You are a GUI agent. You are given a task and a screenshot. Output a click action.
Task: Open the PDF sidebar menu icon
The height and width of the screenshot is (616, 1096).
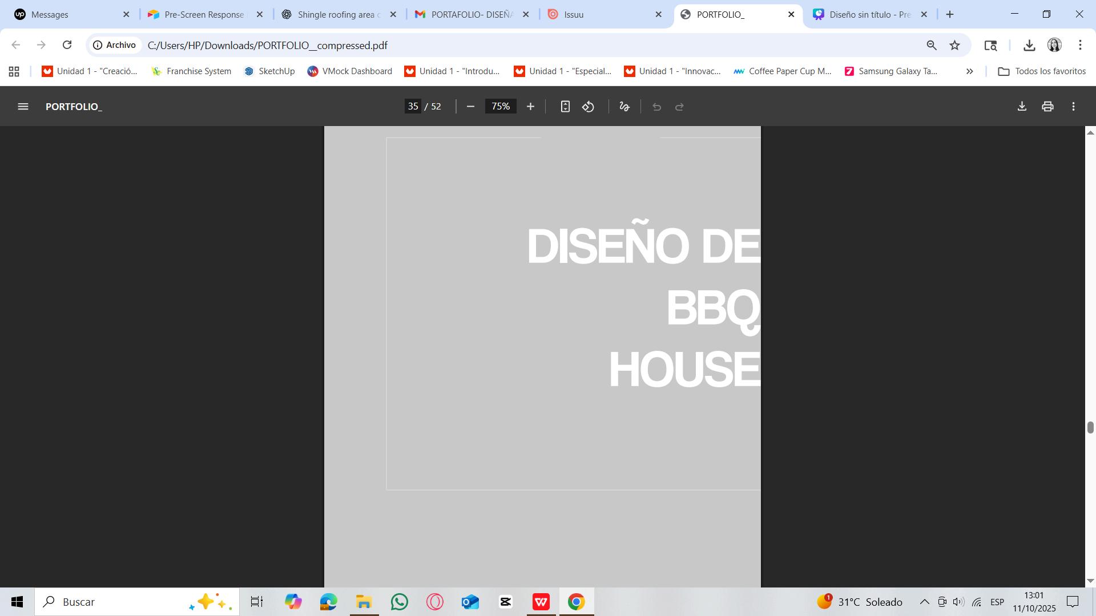23,107
